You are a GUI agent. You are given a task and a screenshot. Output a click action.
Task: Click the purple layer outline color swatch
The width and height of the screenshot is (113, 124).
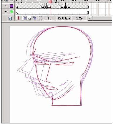pos(12,6)
